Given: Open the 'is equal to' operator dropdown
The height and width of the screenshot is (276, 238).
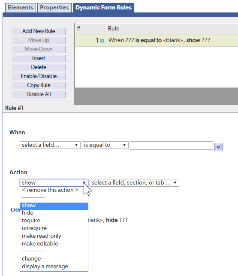Looking at the screenshot, I should pyautogui.click(x=105, y=145).
